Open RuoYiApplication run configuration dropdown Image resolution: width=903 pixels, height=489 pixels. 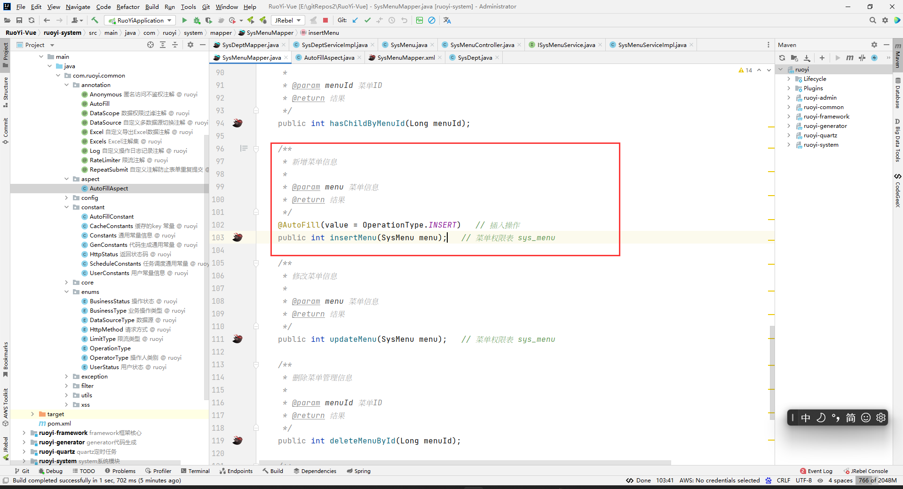[x=140, y=20]
